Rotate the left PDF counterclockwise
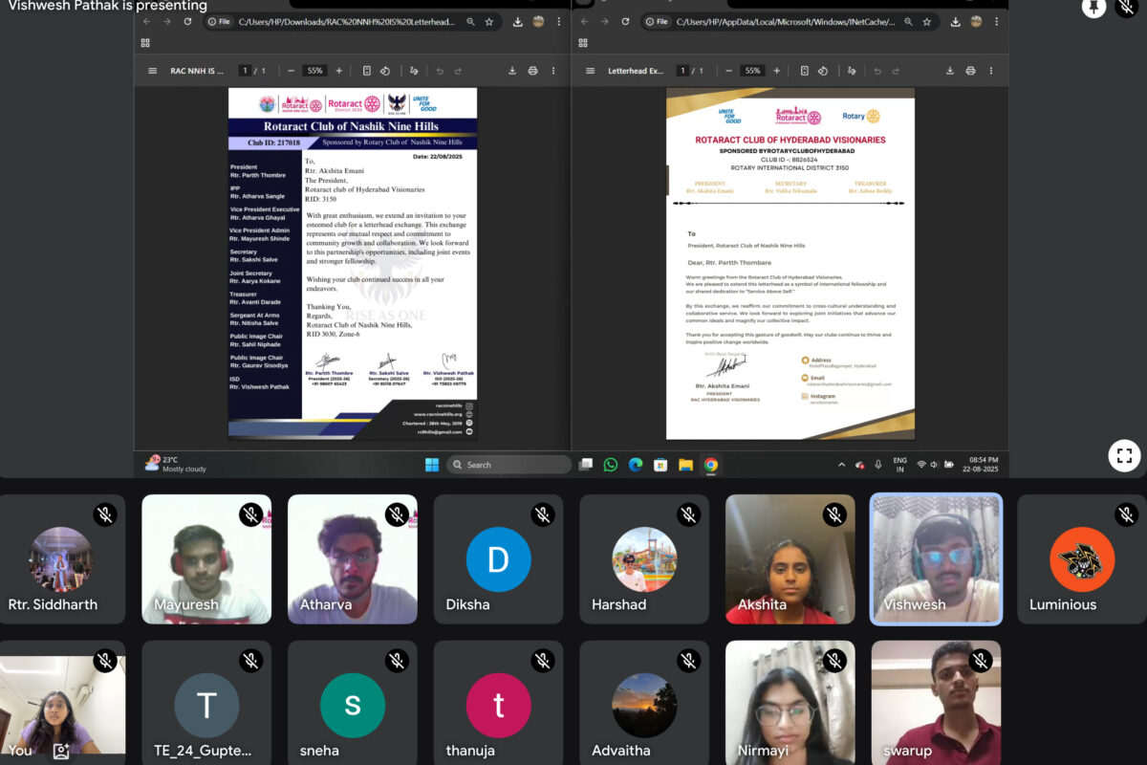Viewport: 1147px width, 765px height. (384, 71)
